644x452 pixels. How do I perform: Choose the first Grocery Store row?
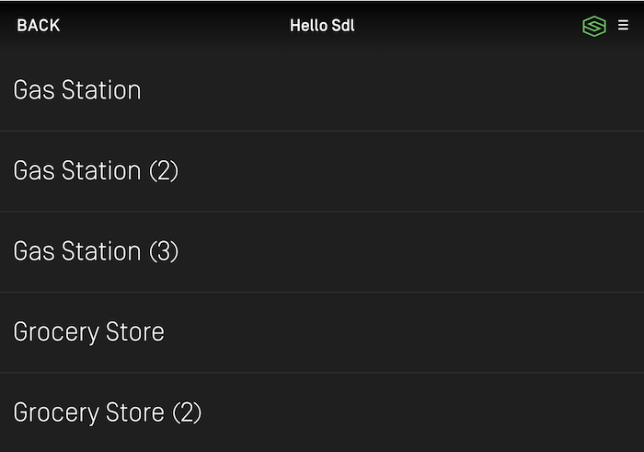tap(88, 332)
